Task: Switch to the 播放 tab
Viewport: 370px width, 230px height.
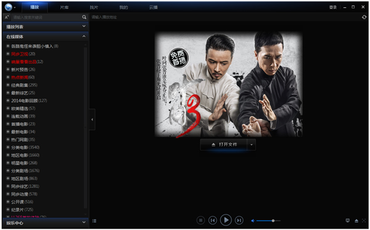Action: (35, 7)
